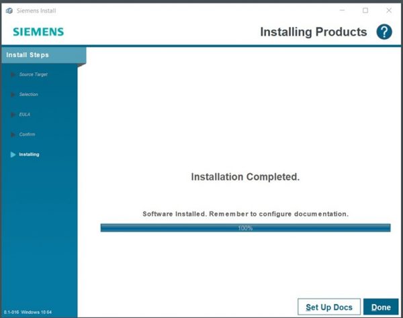
Task: Click the arrow icon next to EULA
Action: (x=13, y=115)
